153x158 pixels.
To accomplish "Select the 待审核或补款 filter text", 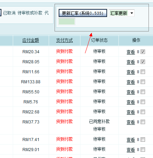I will point(30,13).
